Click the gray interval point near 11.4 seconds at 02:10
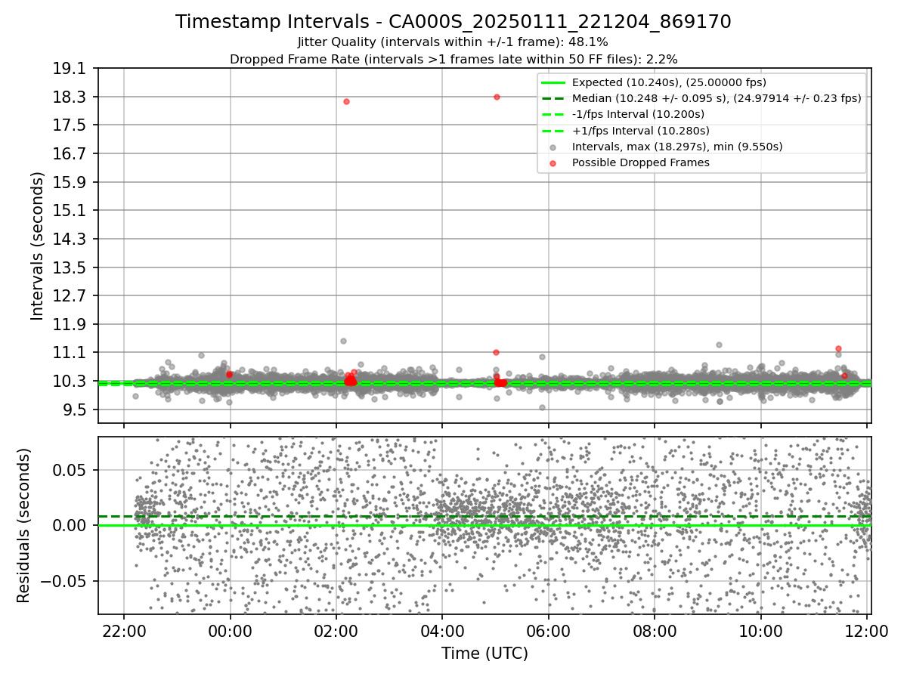The image size is (907, 680). tap(343, 341)
